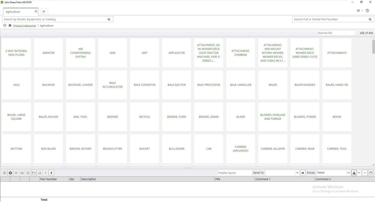This screenshot has width=375, height=202.
Task: Click the print picklist icon
Action: coord(16,173)
